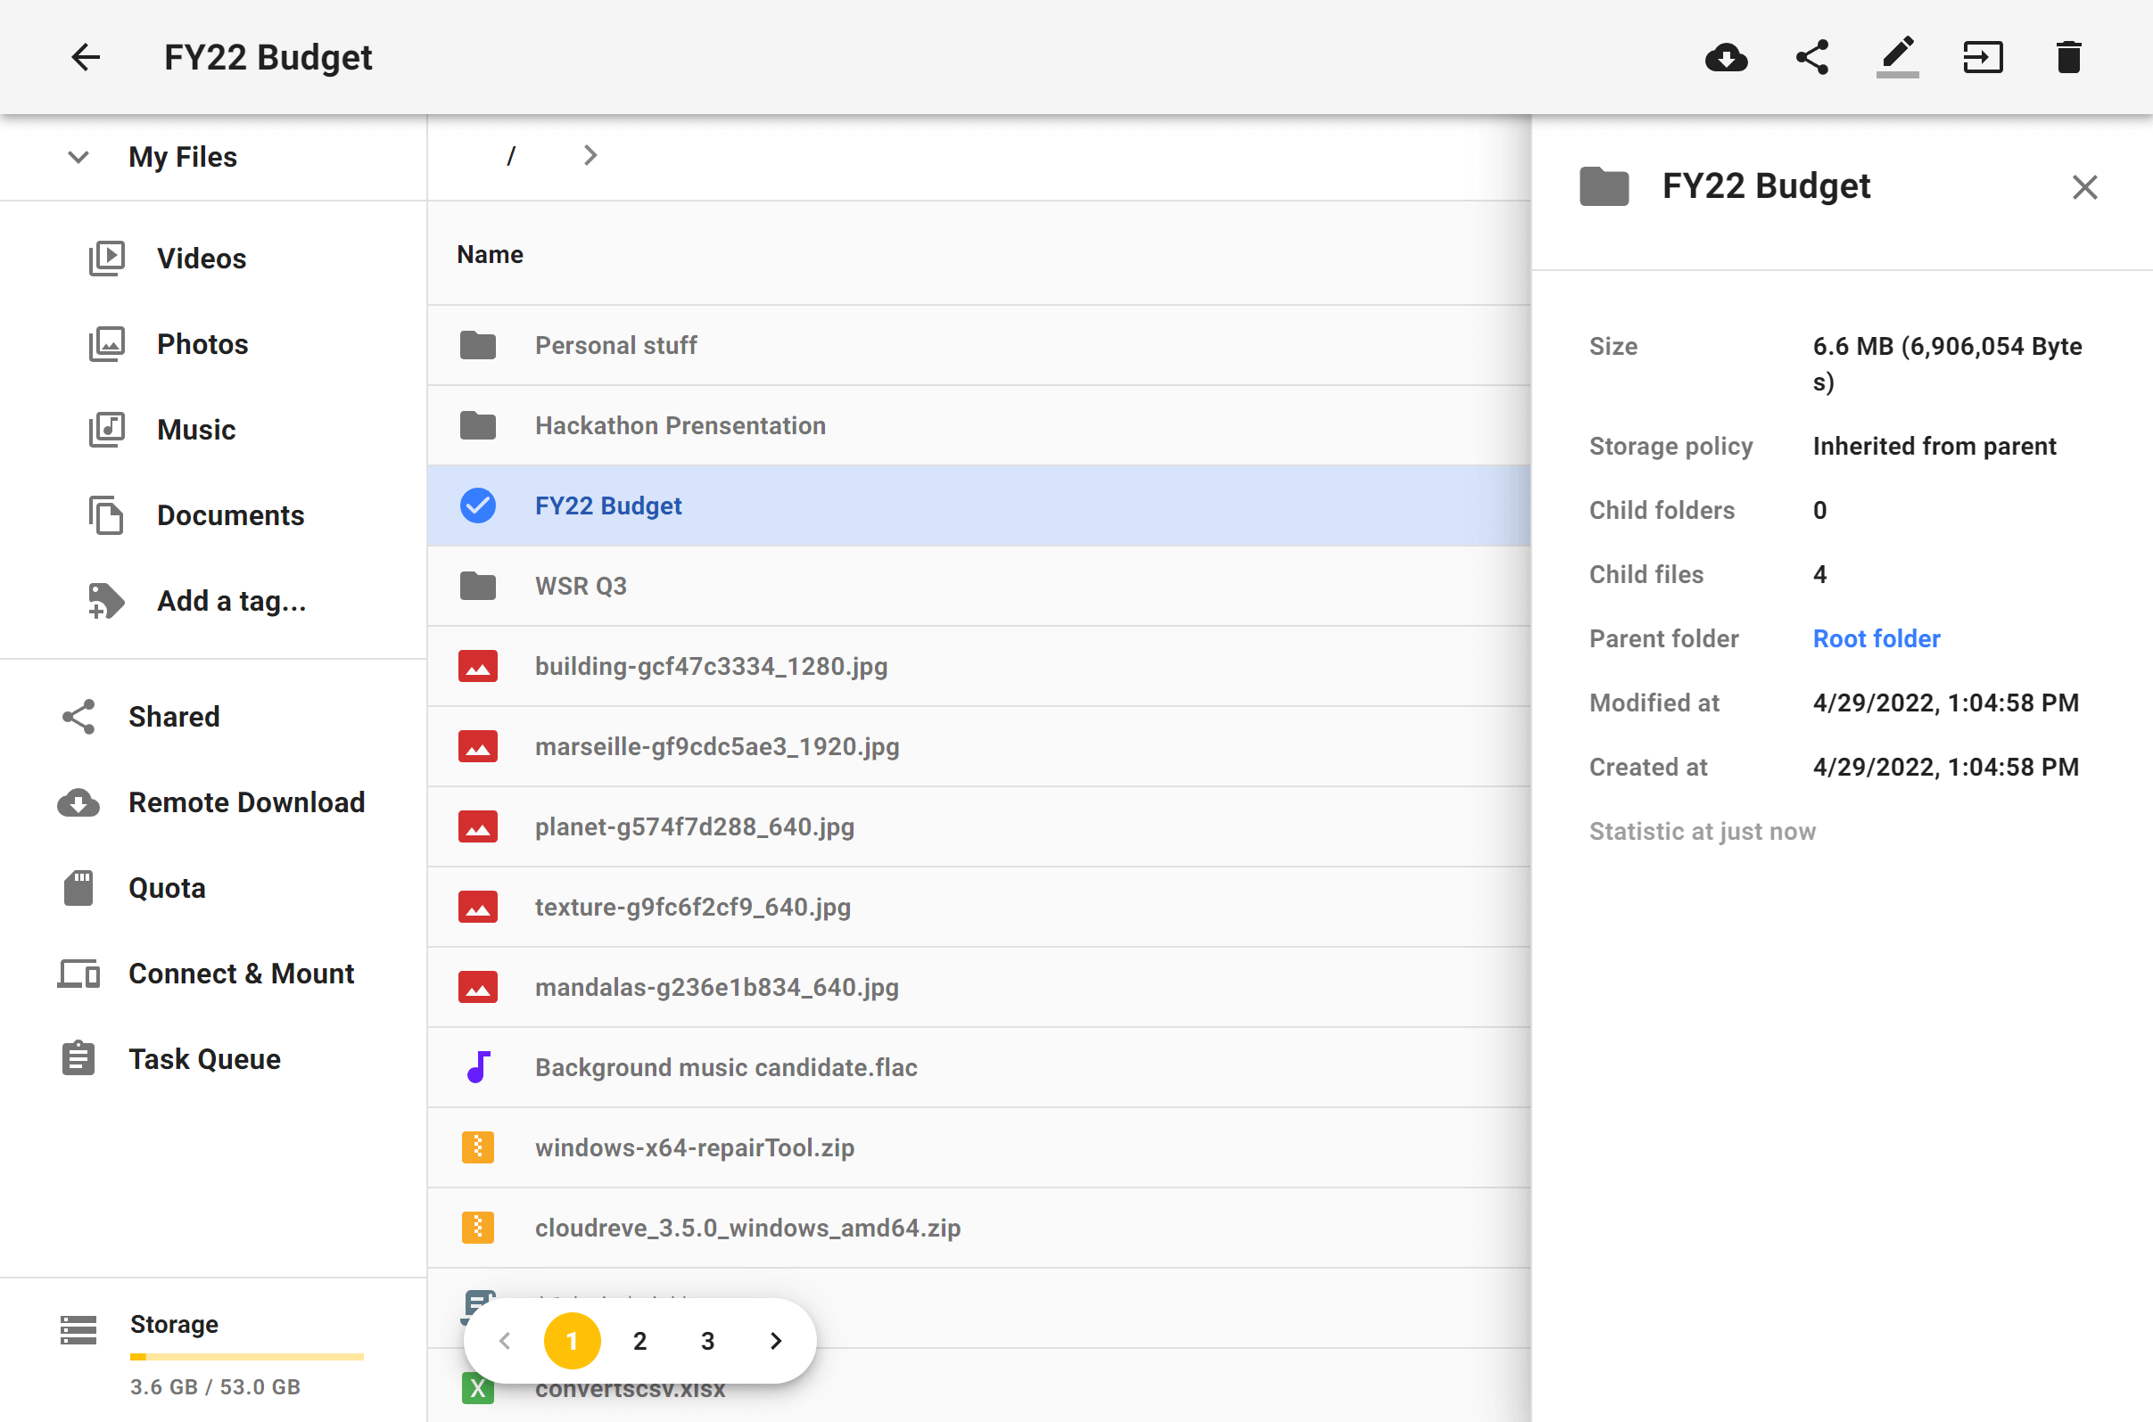Click the share icon in toolbar
The height and width of the screenshot is (1422, 2153).
1810,57
